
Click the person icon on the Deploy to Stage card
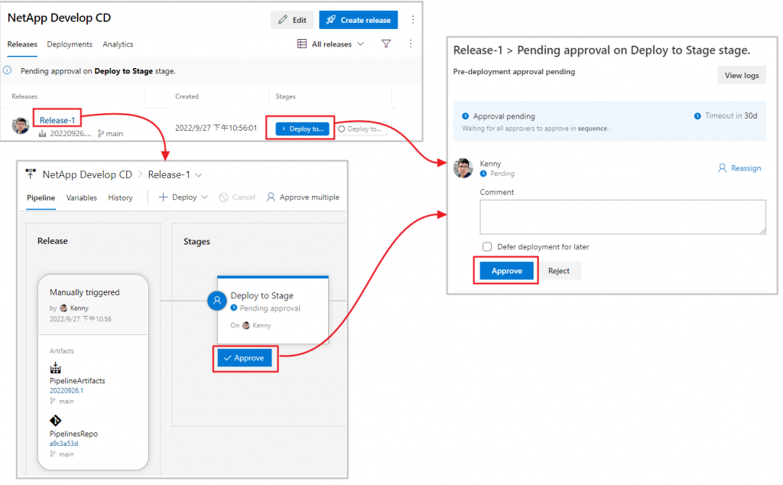tap(216, 301)
